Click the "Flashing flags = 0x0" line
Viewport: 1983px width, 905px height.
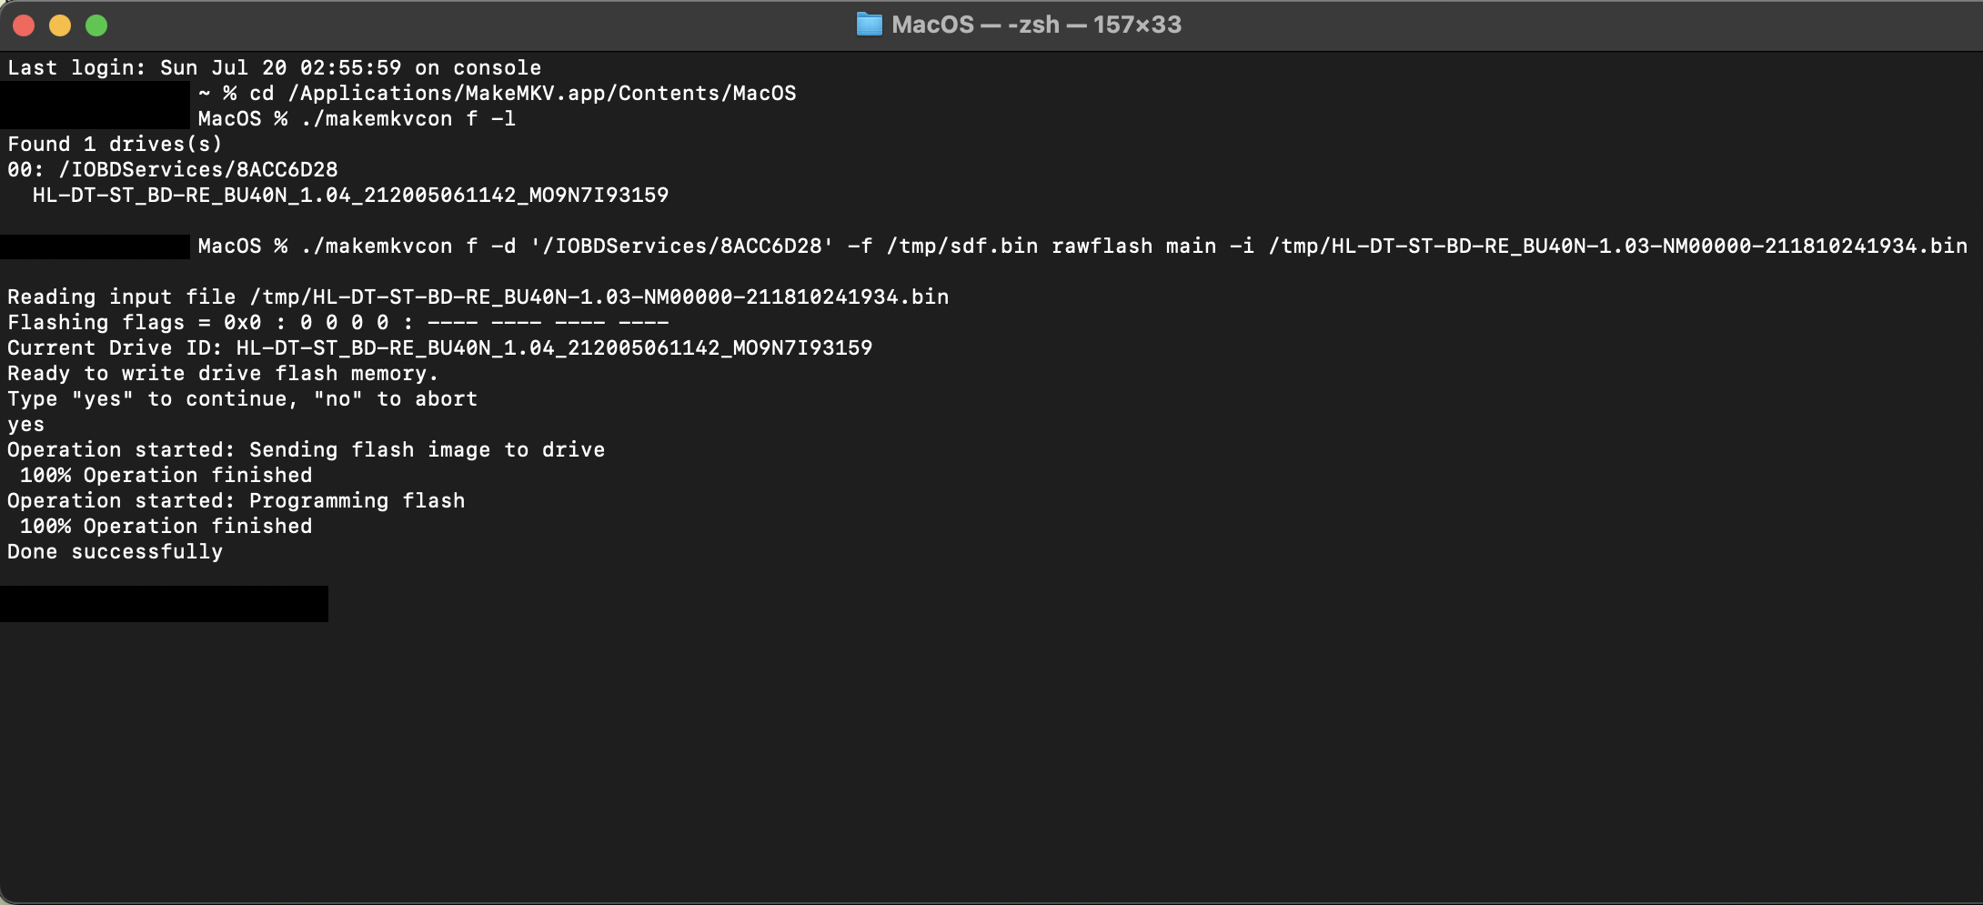point(337,323)
